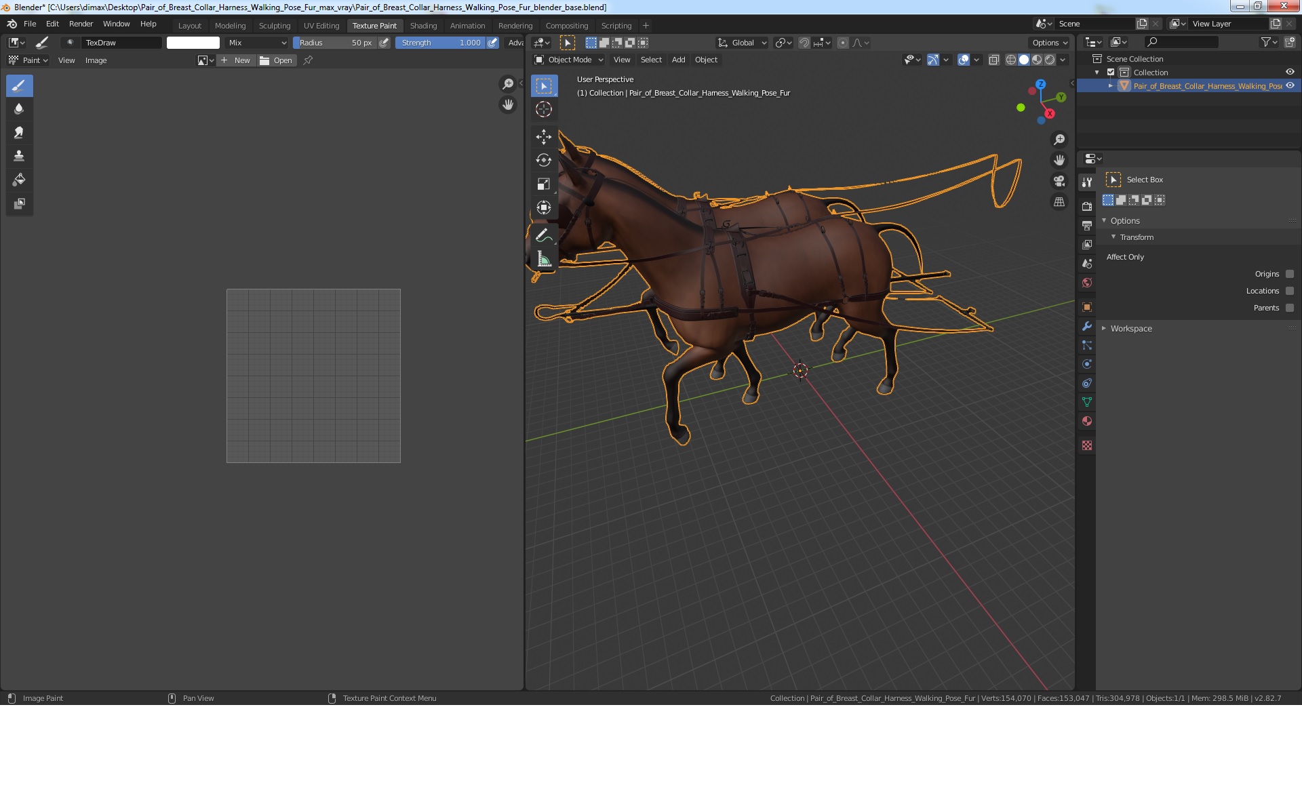Viewport: 1302px width, 785px height.
Task: Toggle X-ray display in viewport header
Action: point(993,60)
